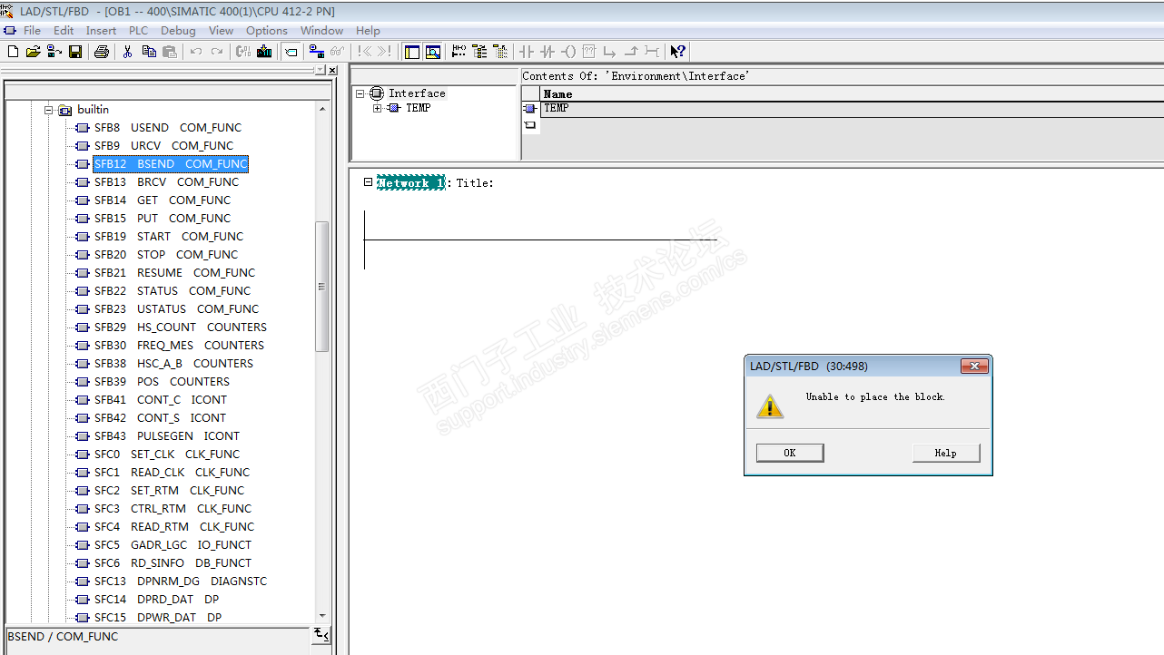Select SFB8 USEND in the catalog tree
Image resolution: width=1164 pixels, height=655 pixels.
[x=168, y=128]
